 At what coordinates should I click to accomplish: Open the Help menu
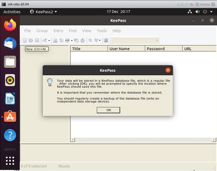pos(117,31)
